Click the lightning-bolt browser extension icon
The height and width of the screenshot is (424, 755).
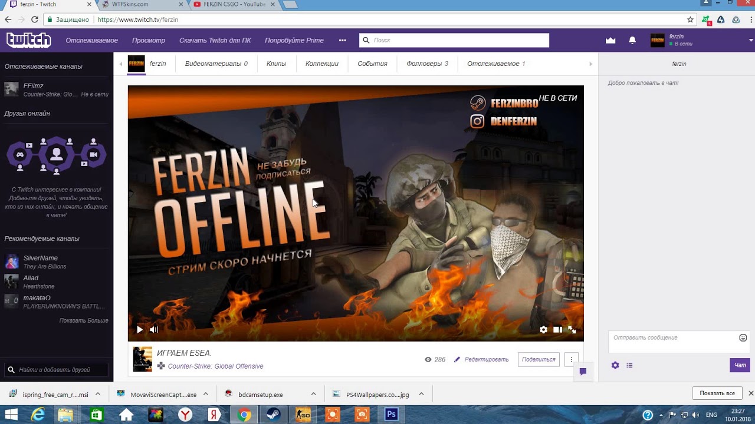click(721, 19)
